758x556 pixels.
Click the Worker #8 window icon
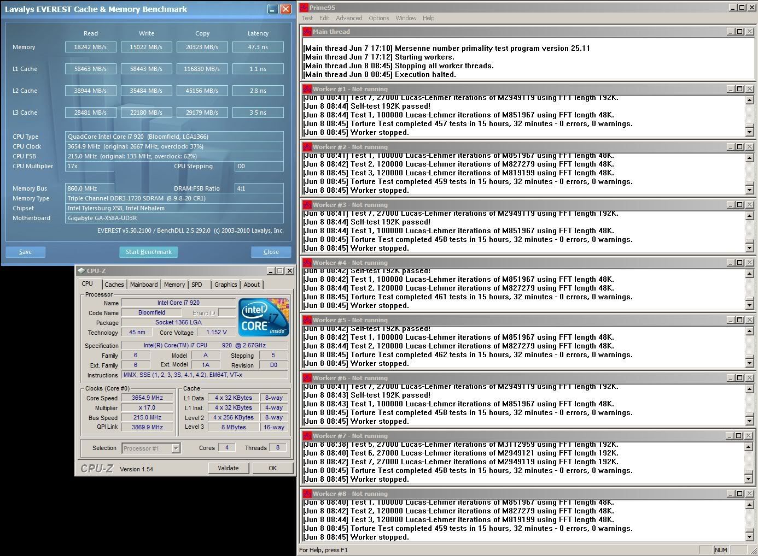tap(307, 494)
